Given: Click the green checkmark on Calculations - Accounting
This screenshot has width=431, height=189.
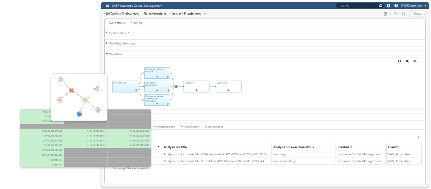Looking at the screenshot, I should [x=168, y=90].
